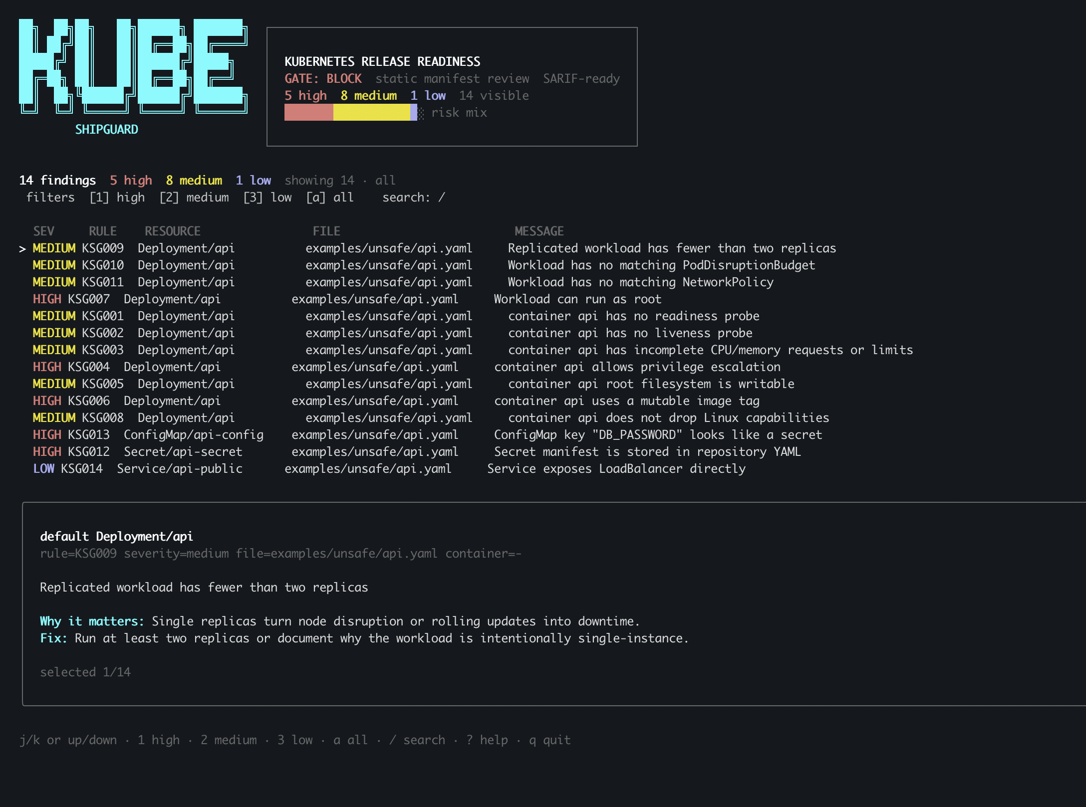Open help via the '? help' footer hint
The width and height of the screenshot is (1086, 807).
coord(487,740)
